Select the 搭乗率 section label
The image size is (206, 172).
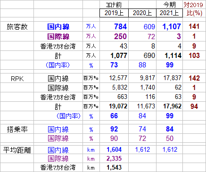[x=17, y=130]
